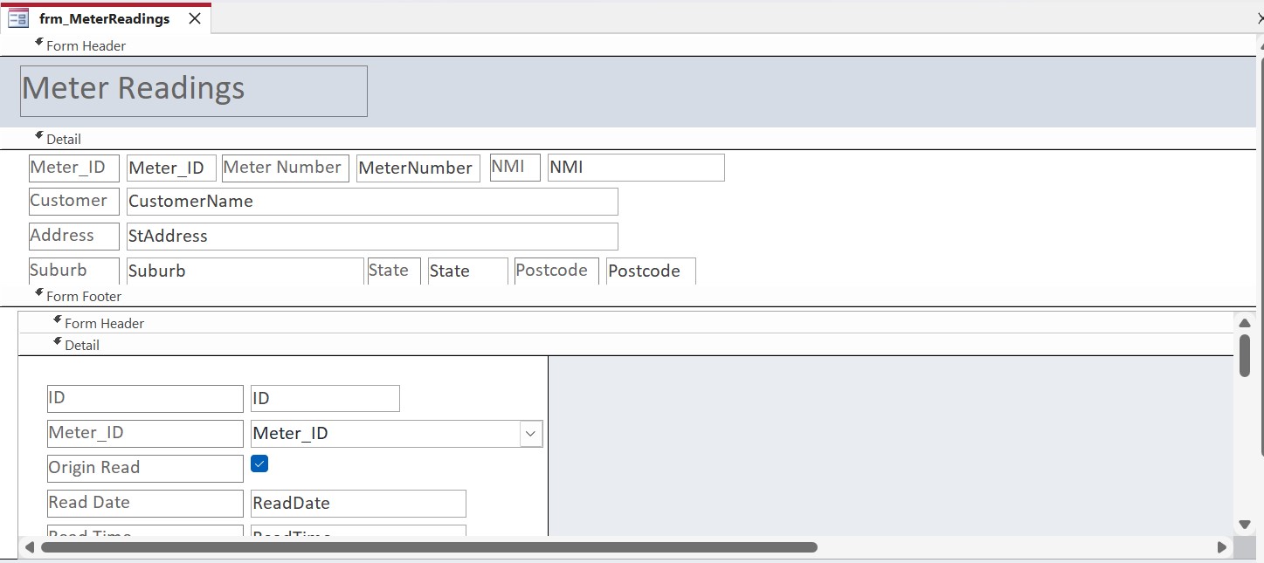Click the arrow icon beside the Detail section
Image resolution: width=1264 pixels, height=563 pixels.
pyautogui.click(x=38, y=133)
